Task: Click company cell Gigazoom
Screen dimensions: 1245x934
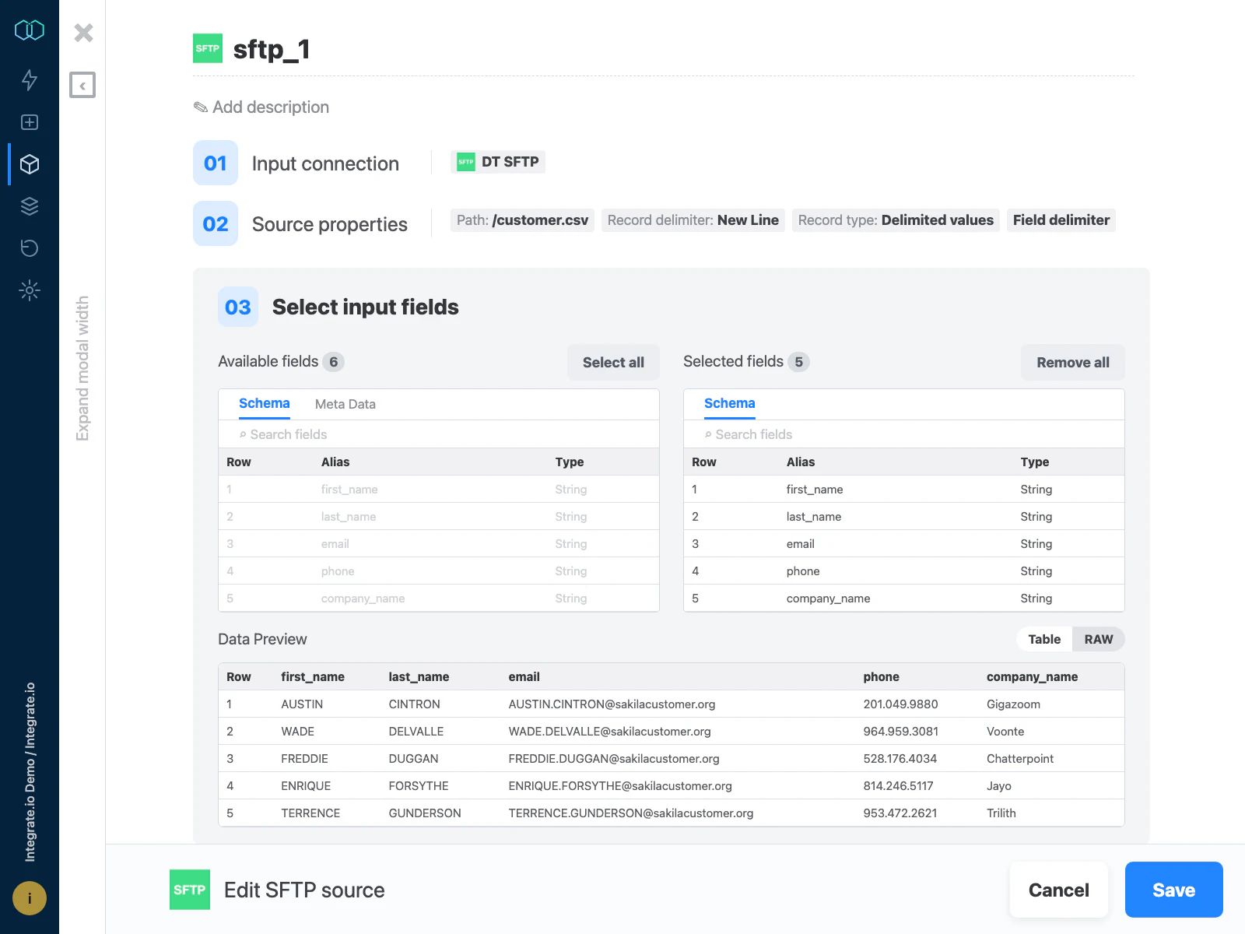Action: (1013, 704)
